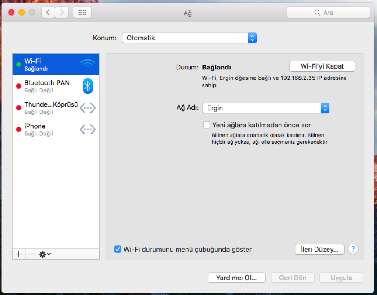This screenshot has width=377, height=295.
Task: Open the Konum dropdown set to Otomatik
Action: click(x=189, y=38)
